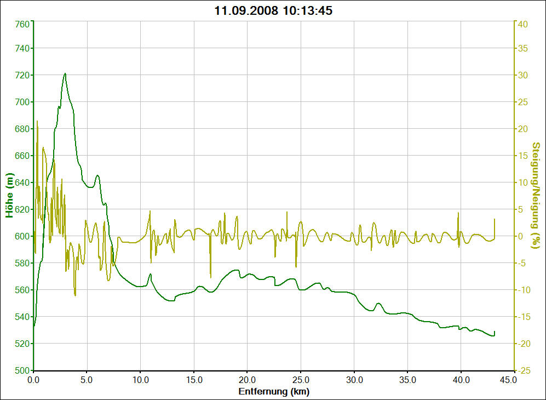
Task: Click the 500 tick on elevation axis
Action: point(22,370)
